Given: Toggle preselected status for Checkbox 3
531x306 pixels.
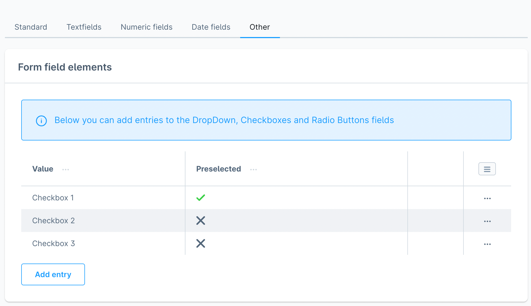Looking at the screenshot, I should [x=200, y=243].
